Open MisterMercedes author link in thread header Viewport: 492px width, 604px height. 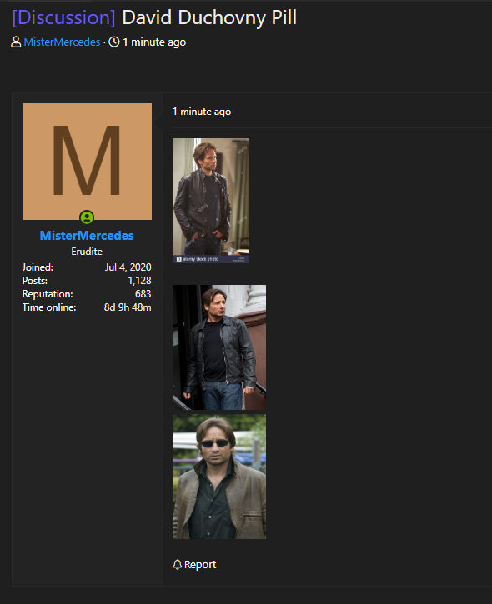click(62, 42)
